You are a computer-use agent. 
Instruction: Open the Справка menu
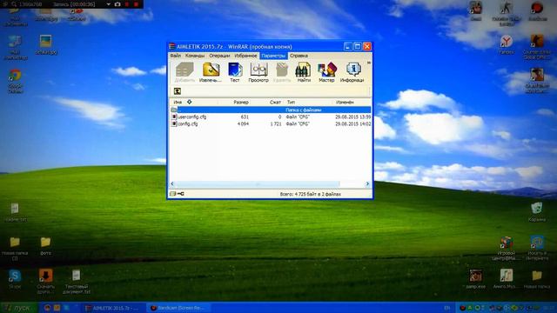coord(299,56)
